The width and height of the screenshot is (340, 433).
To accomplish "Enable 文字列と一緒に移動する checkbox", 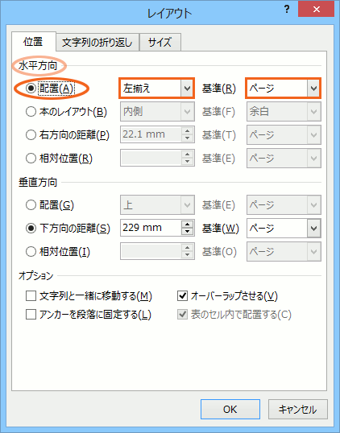I will 31,295.
